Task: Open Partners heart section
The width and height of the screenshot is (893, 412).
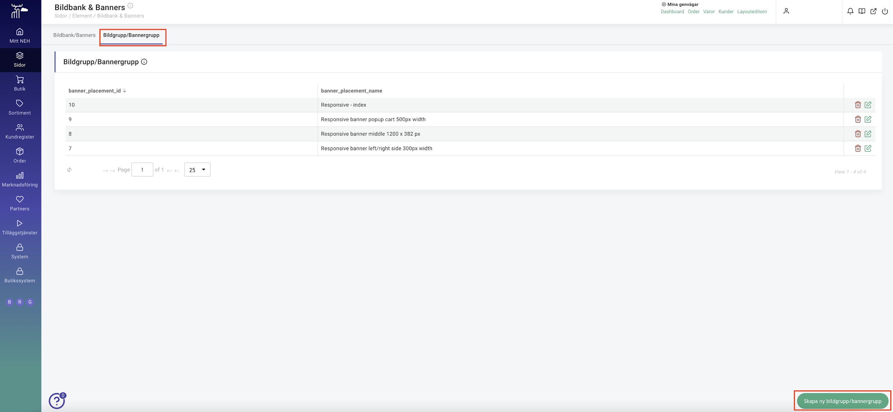Action: tap(20, 203)
